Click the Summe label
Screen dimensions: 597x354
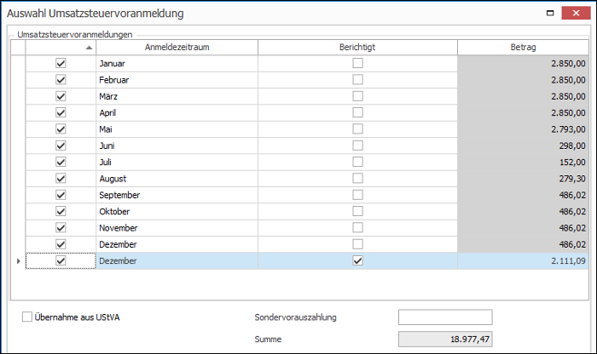tap(268, 340)
